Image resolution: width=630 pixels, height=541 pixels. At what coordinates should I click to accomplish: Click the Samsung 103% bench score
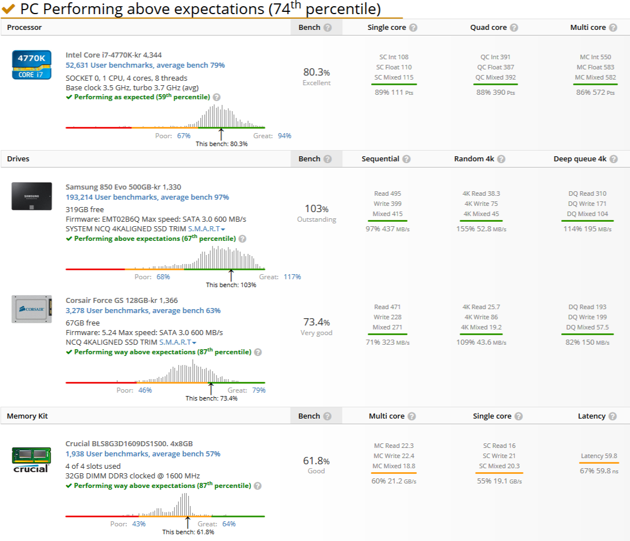click(x=316, y=209)
